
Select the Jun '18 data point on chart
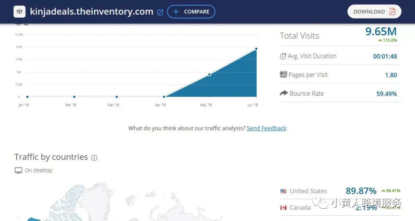(256, 49)
